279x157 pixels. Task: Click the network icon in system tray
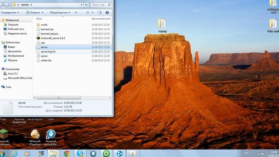coord(258,154)
